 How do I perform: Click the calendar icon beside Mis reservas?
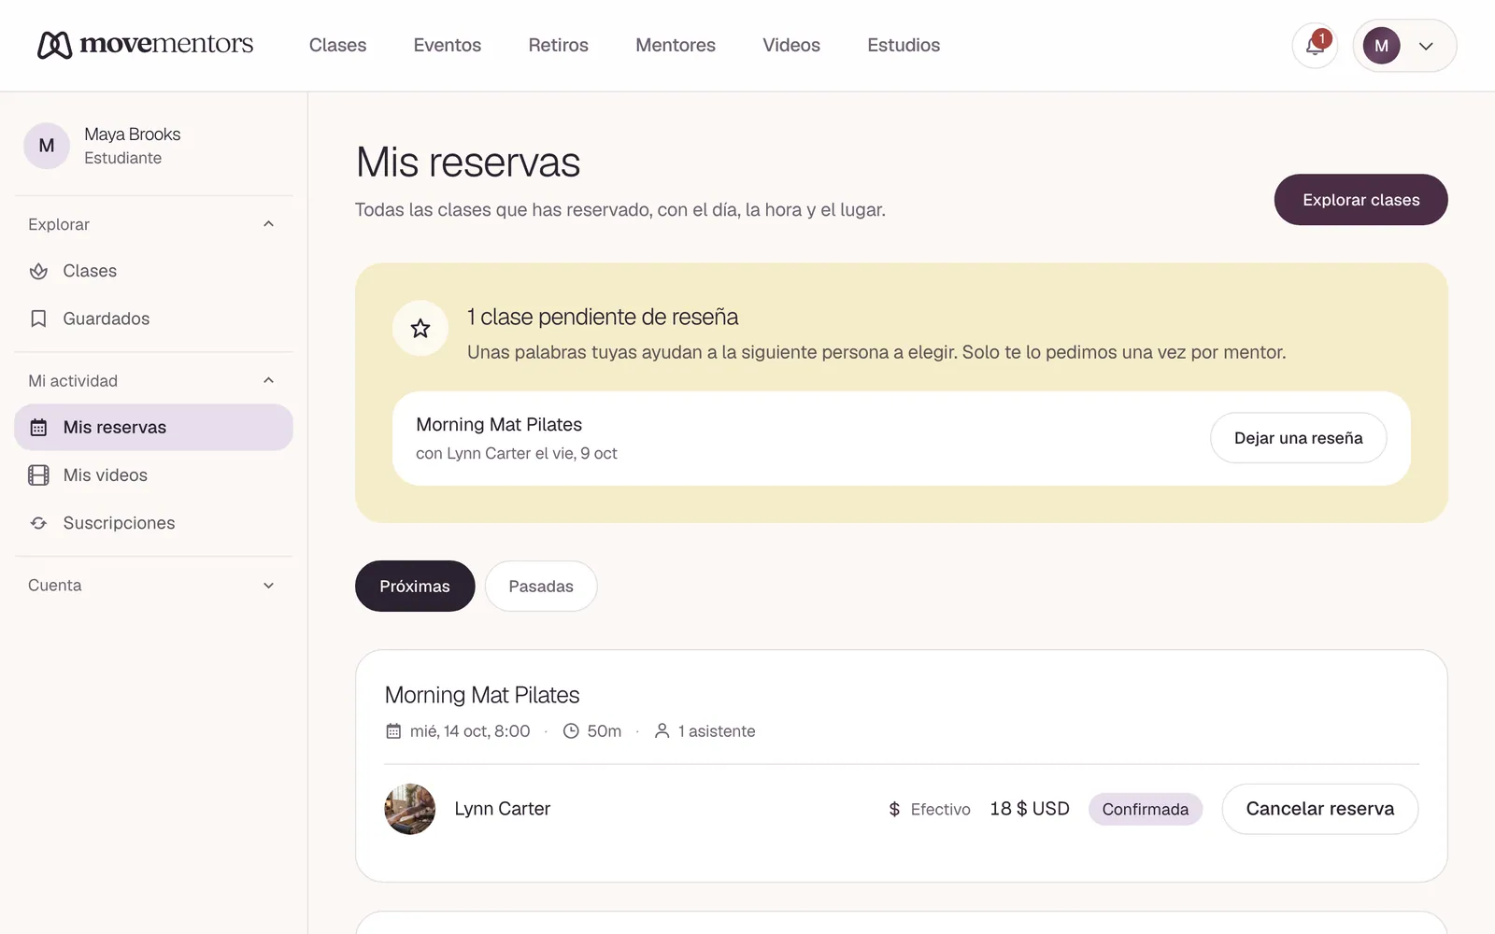point(38,428)
